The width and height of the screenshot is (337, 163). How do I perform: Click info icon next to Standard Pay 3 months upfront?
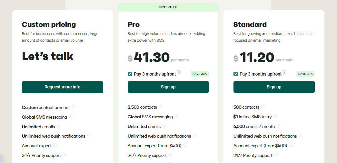[x=284, y=72]
